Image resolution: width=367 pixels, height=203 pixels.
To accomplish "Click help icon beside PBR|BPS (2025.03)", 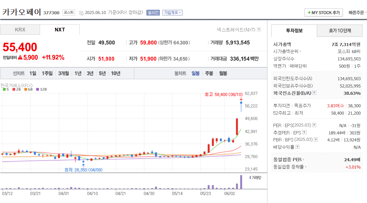I will (x=316, y=140).
